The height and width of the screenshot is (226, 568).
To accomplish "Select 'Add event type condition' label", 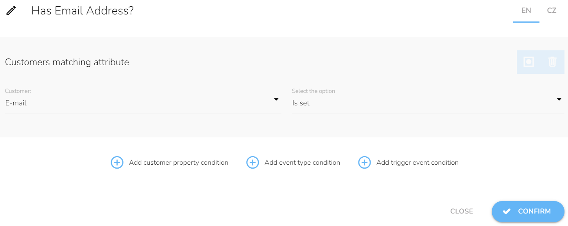I will pos(302,162).
